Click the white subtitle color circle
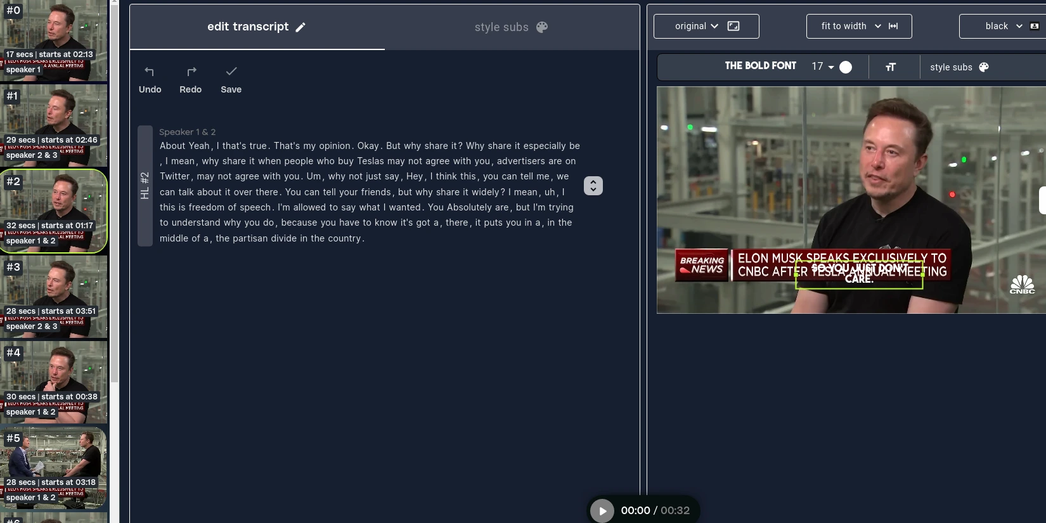 pyautogui.click(x=846, y=67)
